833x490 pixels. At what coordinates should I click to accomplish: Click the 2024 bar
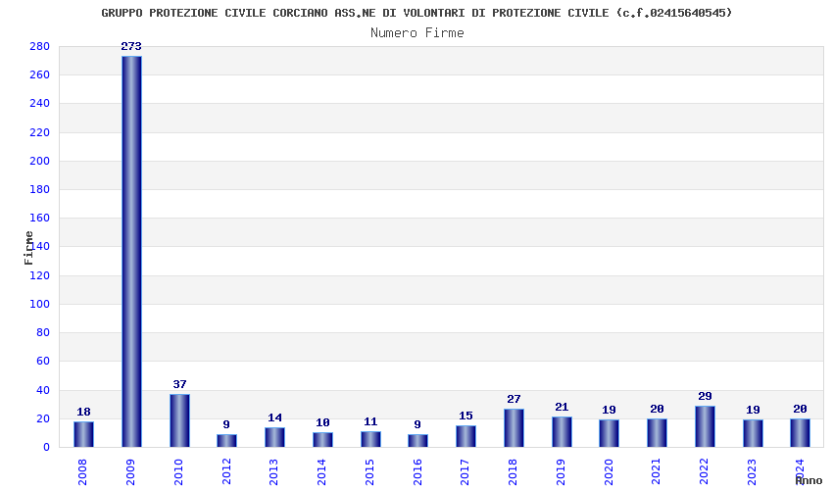click(800, 432)
